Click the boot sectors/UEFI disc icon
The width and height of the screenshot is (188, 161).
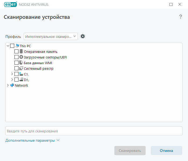coord(21,57)
